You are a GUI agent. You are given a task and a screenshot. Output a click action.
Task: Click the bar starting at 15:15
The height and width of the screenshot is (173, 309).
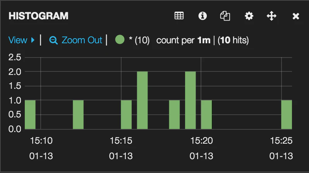(x=126, y=115)
